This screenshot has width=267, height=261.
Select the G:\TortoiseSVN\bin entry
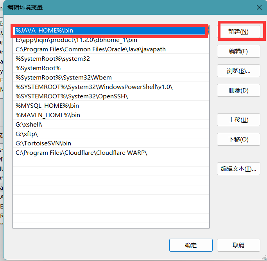pyautogui.click(x=111, y=143)
